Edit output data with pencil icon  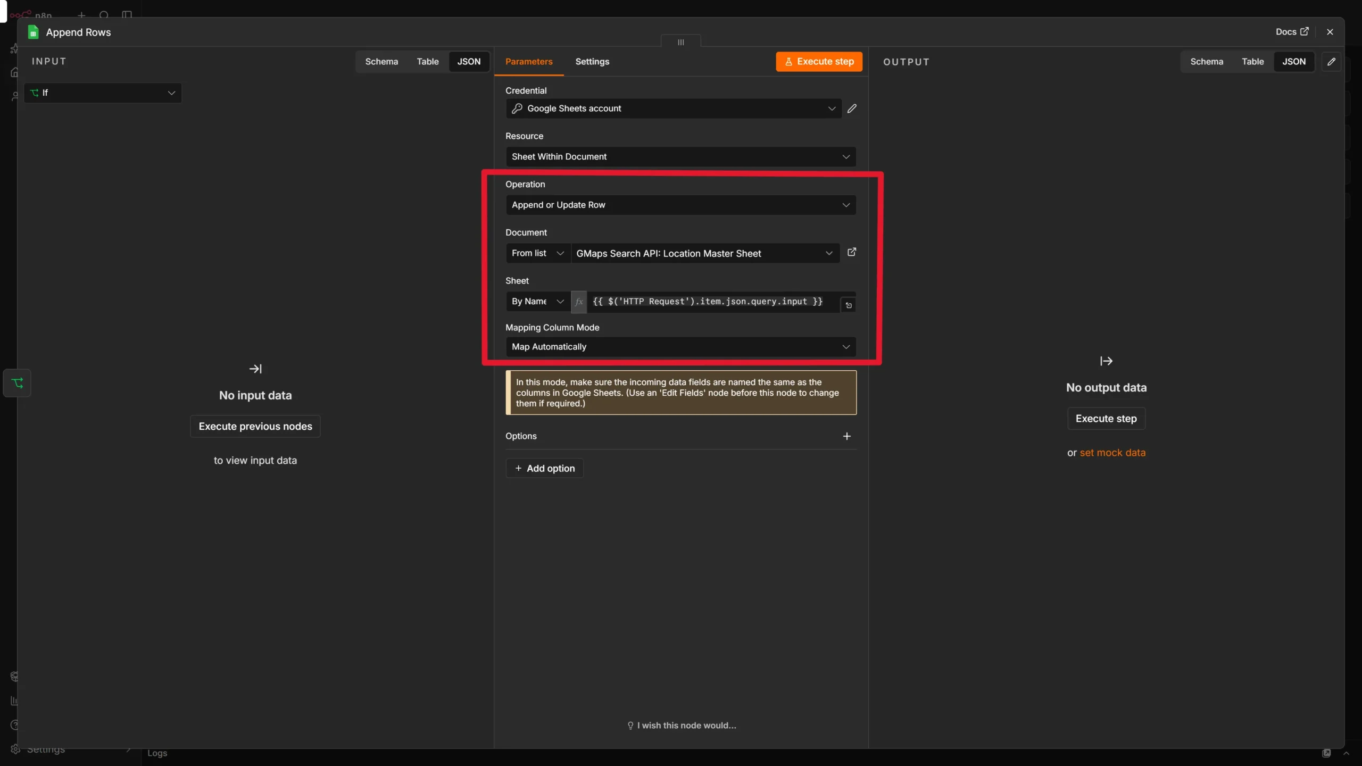(1331, 62)
